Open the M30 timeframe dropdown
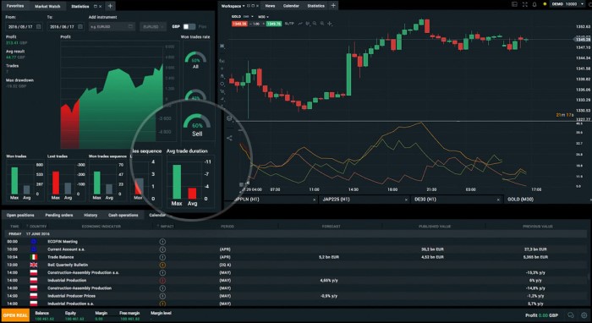The height and width of the screenshot is (323, 592). pos(263,17)
